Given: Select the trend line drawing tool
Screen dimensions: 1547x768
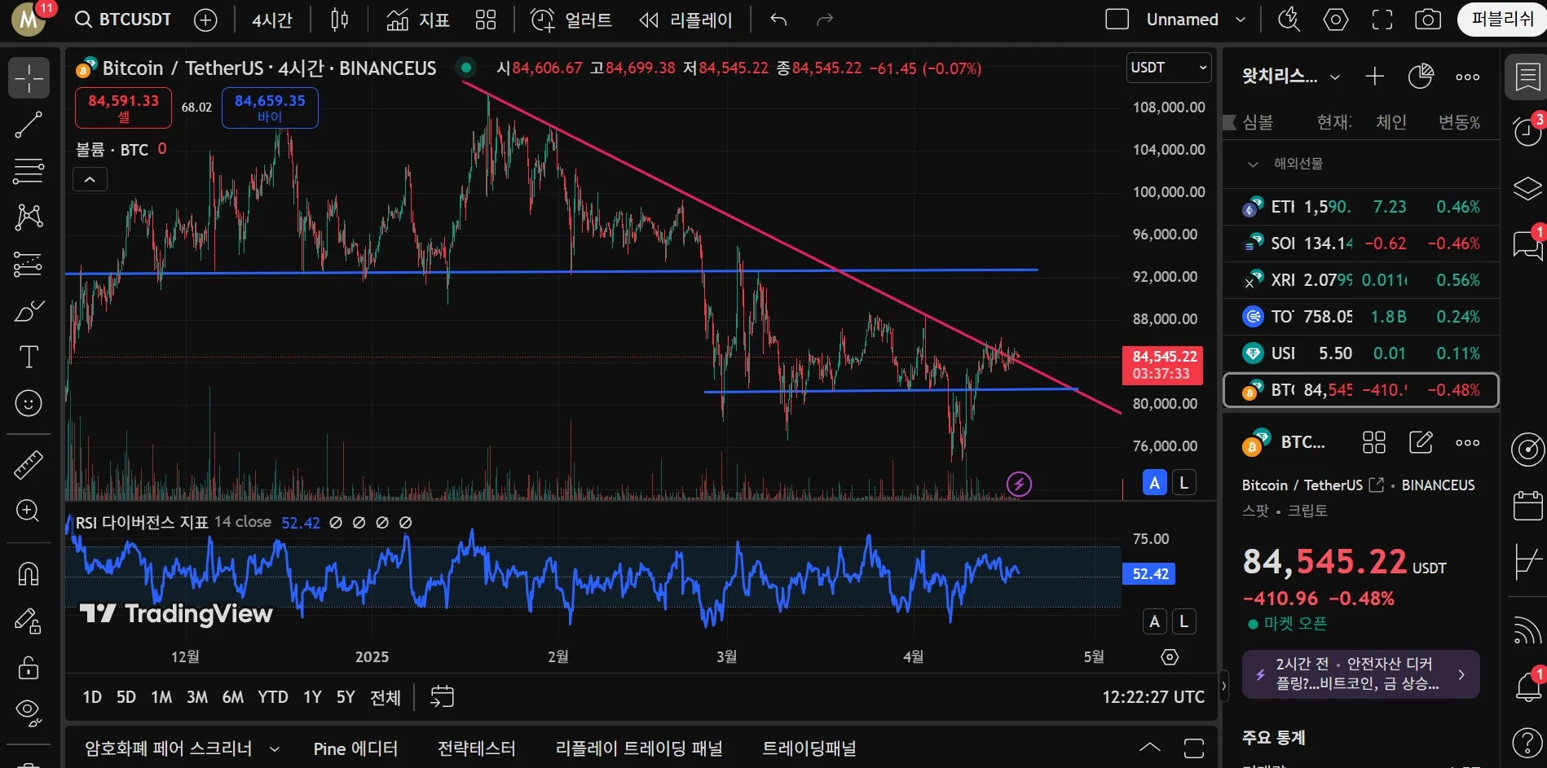Looking at the screenshot, I should click(x=29, y=125).
